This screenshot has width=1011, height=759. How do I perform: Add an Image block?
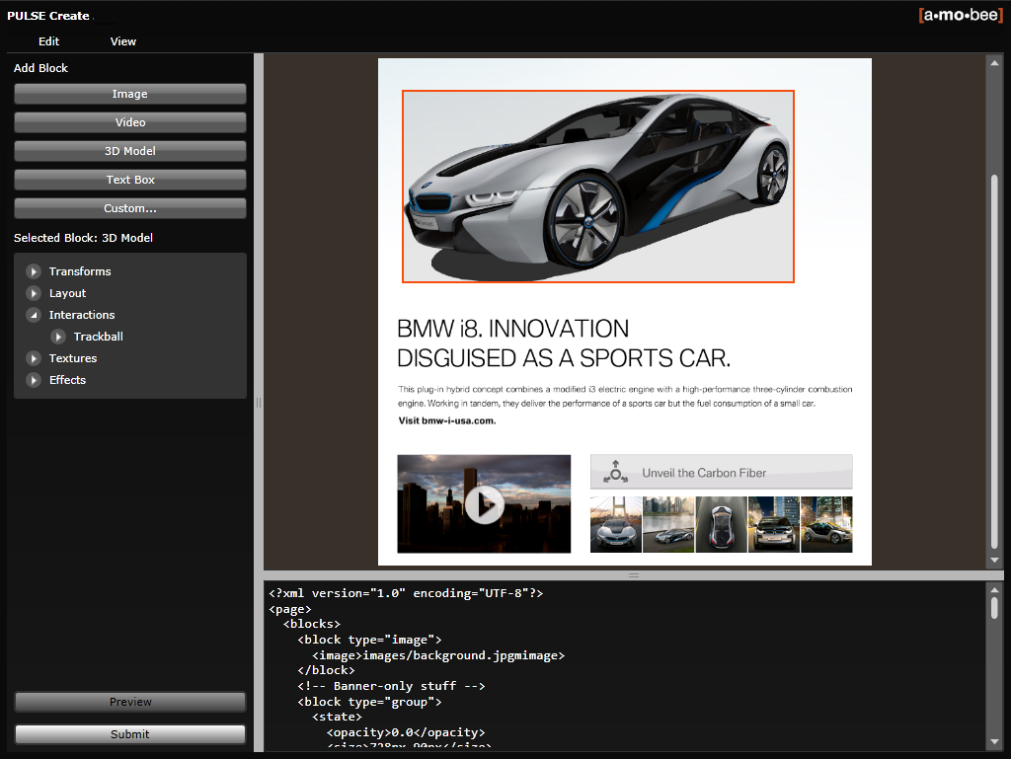pos(129,94)
